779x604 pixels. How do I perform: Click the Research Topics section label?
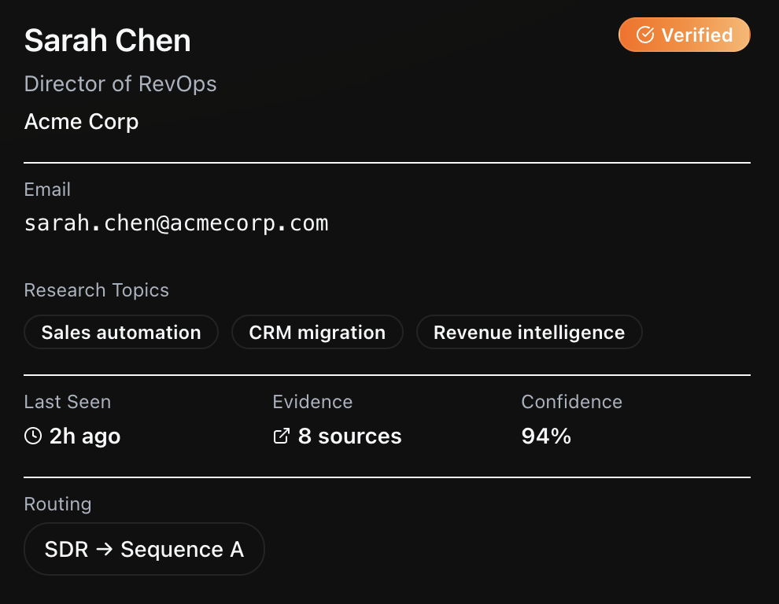pyautogui.click(x=97, y=290)
